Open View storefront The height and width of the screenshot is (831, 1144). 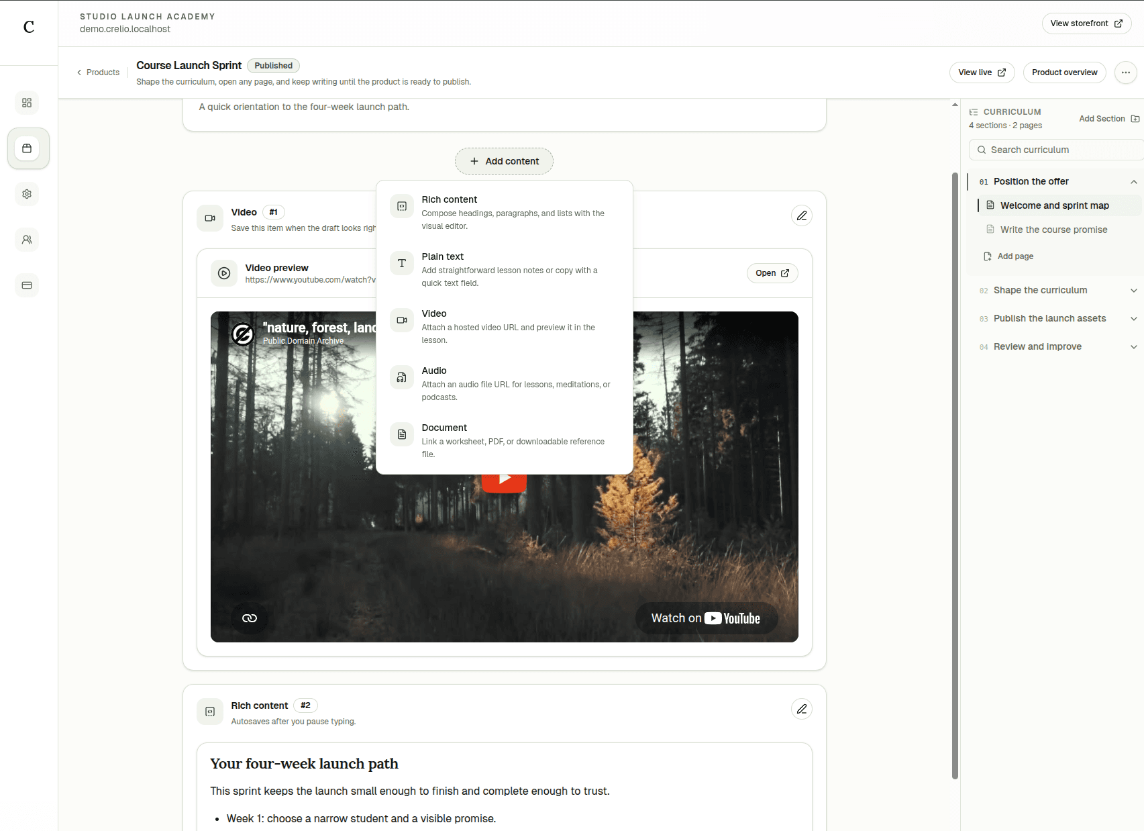tap(1086, 23)
